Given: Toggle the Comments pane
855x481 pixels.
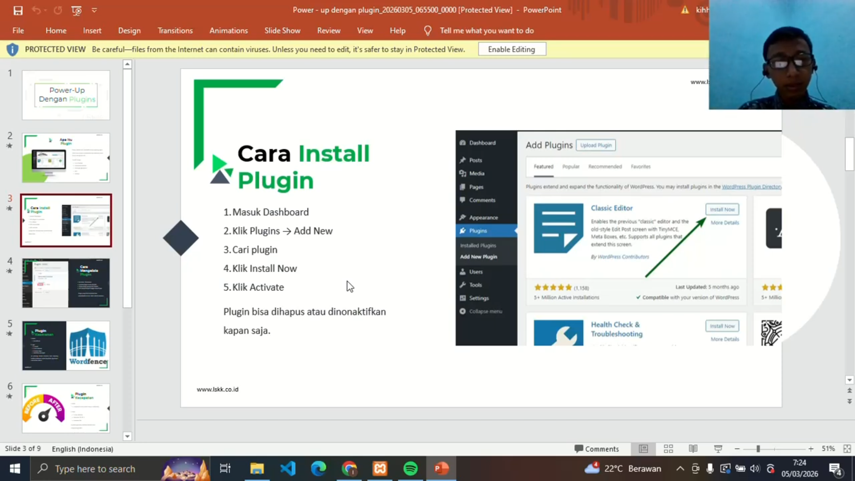Looking at the screenshot, I should [x=597, y=449].
